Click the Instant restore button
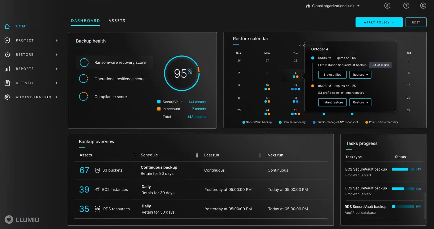The image size is (434, 229). [332, 102]
